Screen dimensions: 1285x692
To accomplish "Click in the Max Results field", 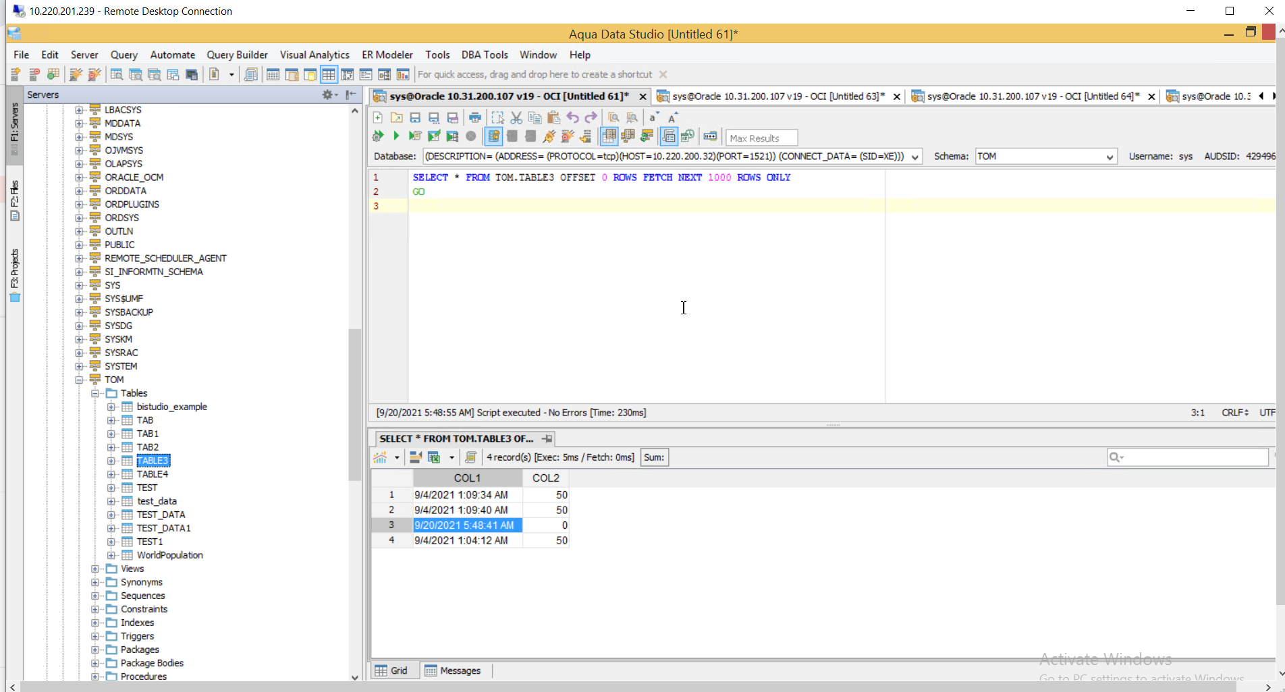I will 761,138.
